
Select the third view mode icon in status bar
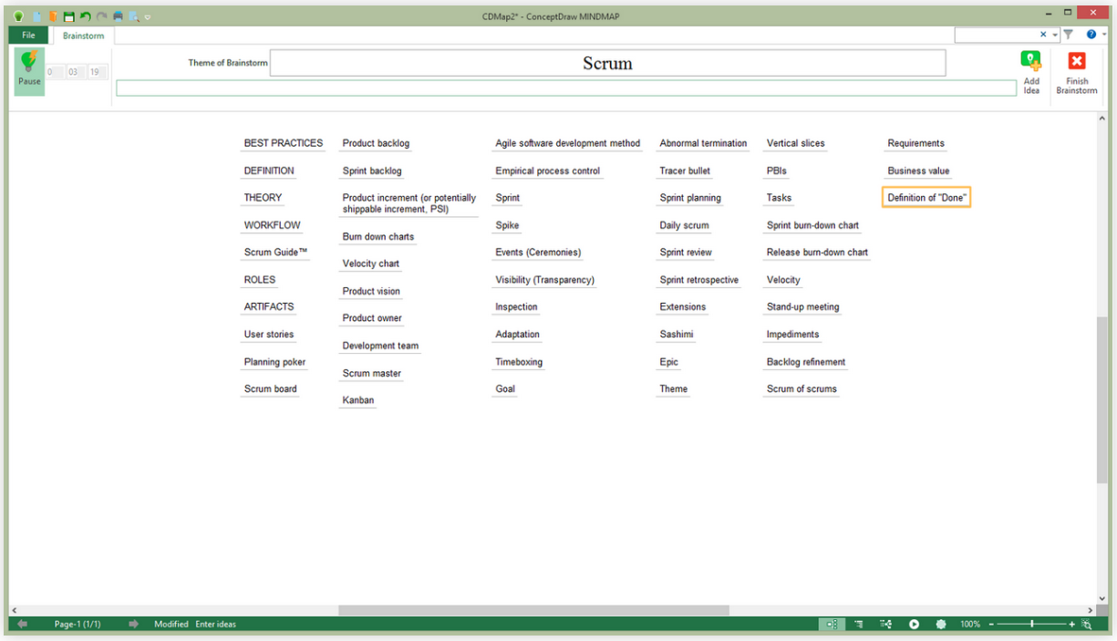click(x=886, y=624)
